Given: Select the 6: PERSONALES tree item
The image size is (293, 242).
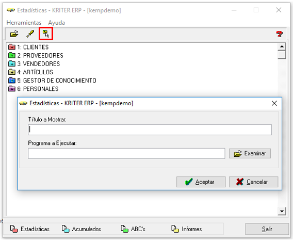Looking at the screenshot, I should [38, 89].
